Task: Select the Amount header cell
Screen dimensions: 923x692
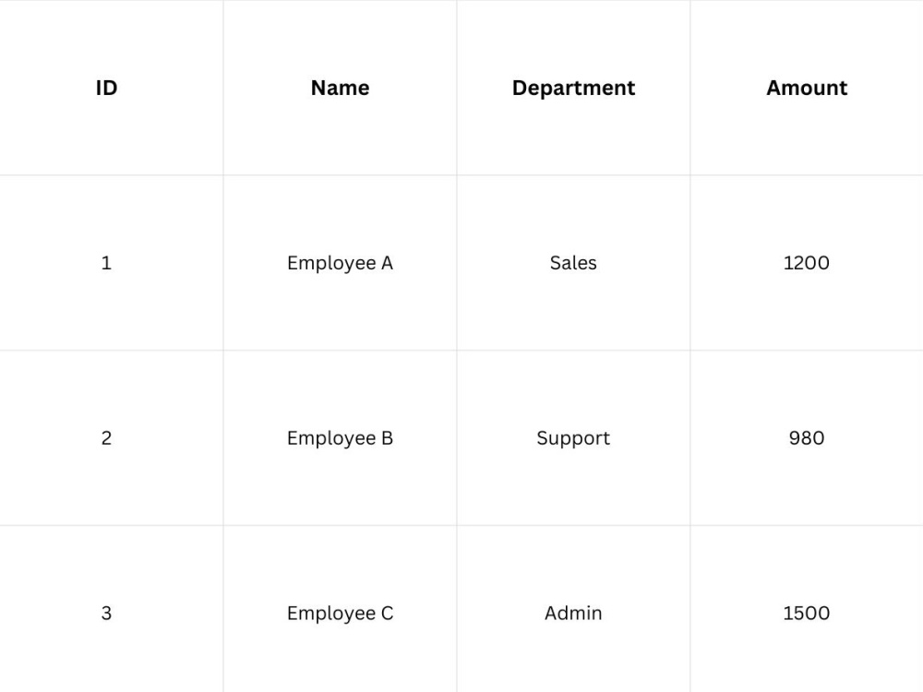Action: point(807,88)
